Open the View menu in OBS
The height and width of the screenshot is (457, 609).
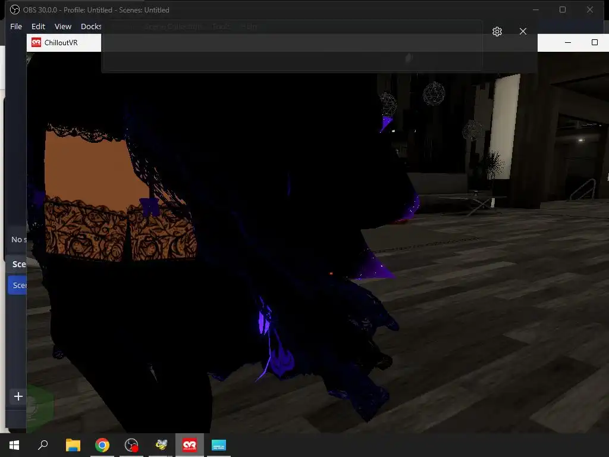63,26
